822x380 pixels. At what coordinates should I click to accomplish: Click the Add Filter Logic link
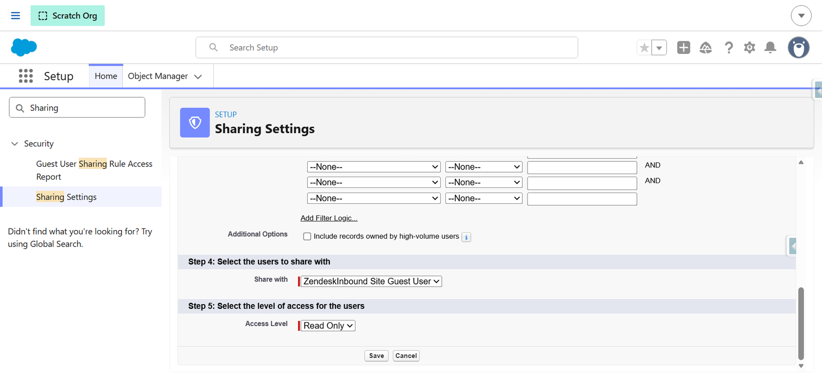coord(329,218)
